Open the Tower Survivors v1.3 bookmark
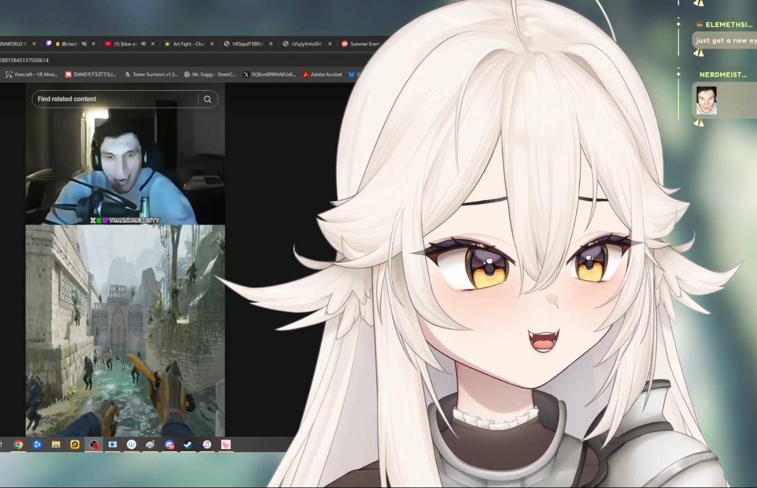The height and width of the screenshot is (488, 757). [151, 74]
